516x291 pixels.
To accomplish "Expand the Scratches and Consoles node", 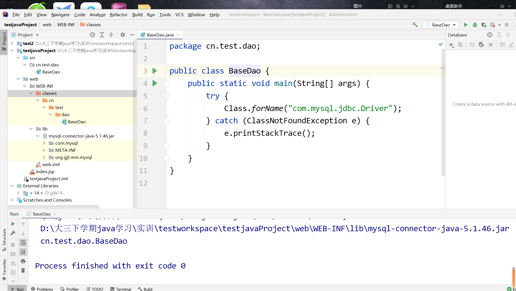I will pos(12,200).
